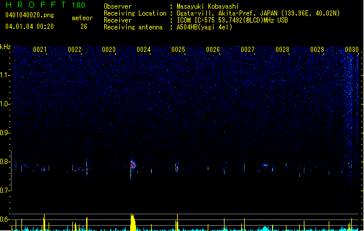Click the 'Observer' field label
The image size is (364, 231).
(117, 6)
